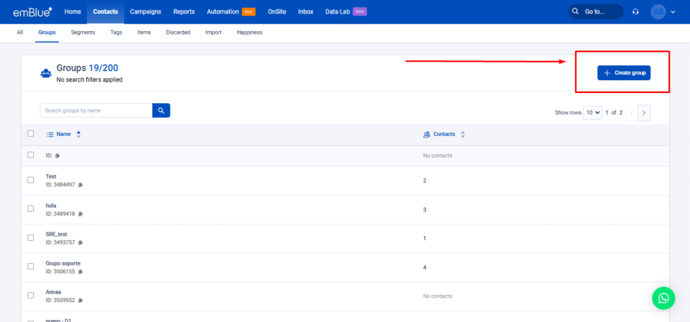Tick the checkbox for Test group
The image size is (690, 322).
tap(30, 180)
